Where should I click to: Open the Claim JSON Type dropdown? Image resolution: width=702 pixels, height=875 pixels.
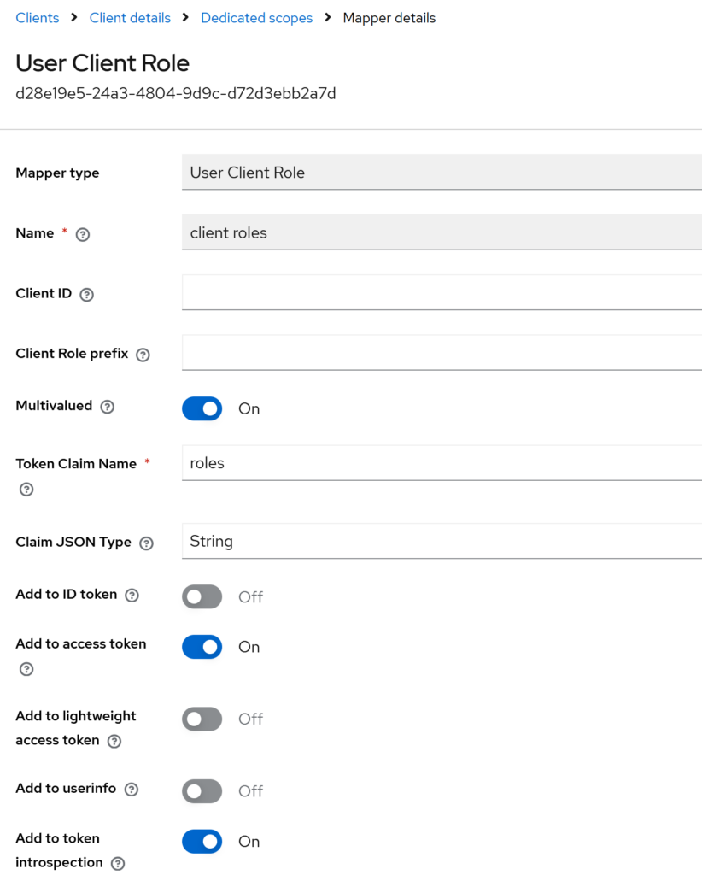(x=441, y=541)
